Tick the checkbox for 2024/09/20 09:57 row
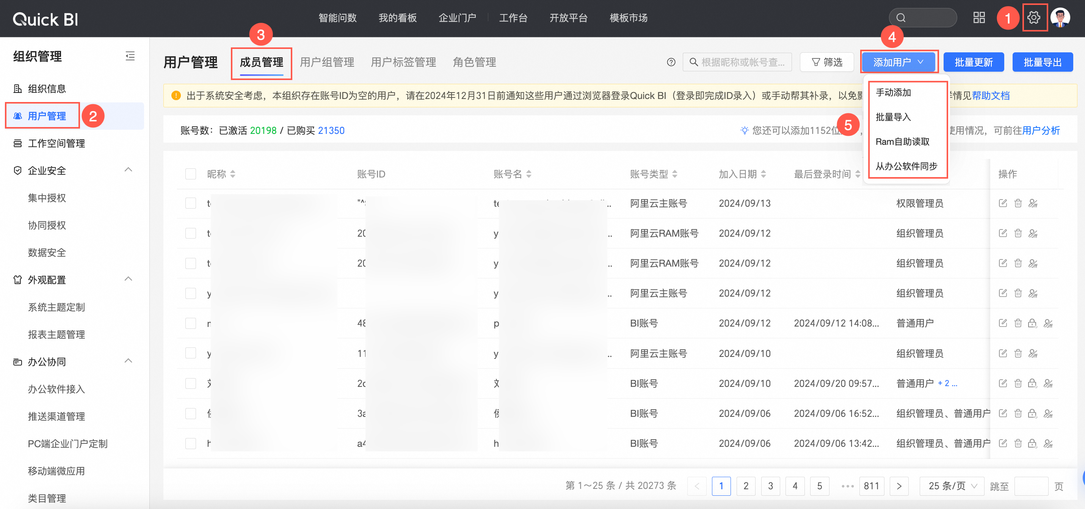 point(190,383)
